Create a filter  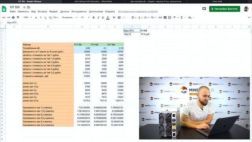pyautogui.click(x=174, y=17)
